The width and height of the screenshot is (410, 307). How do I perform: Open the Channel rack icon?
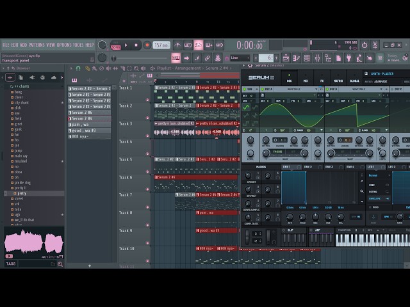click(307, 58)
